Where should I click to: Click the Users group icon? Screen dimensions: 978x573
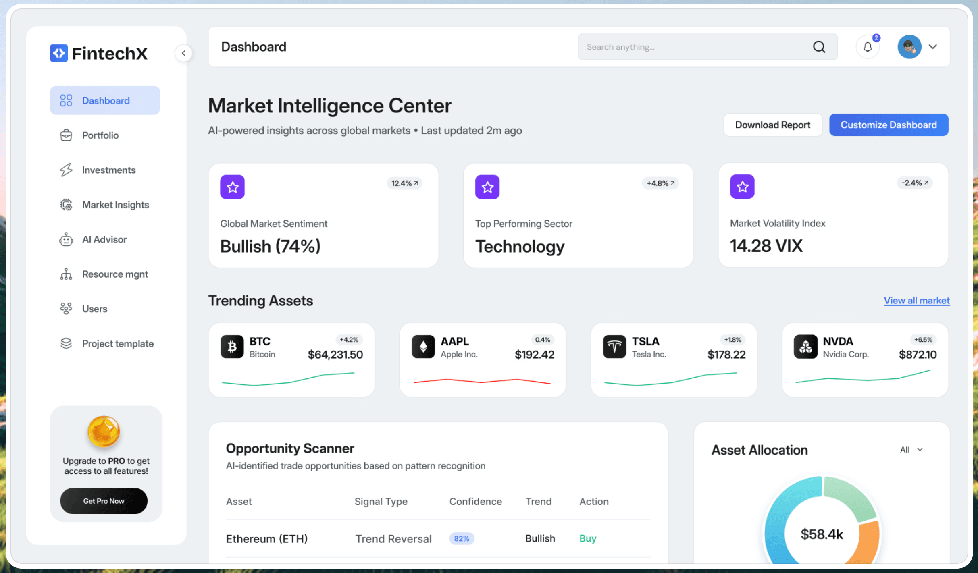[66, 309]
